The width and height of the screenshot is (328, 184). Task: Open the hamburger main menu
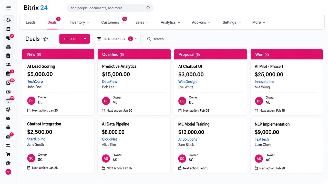[x=8, y=8]
